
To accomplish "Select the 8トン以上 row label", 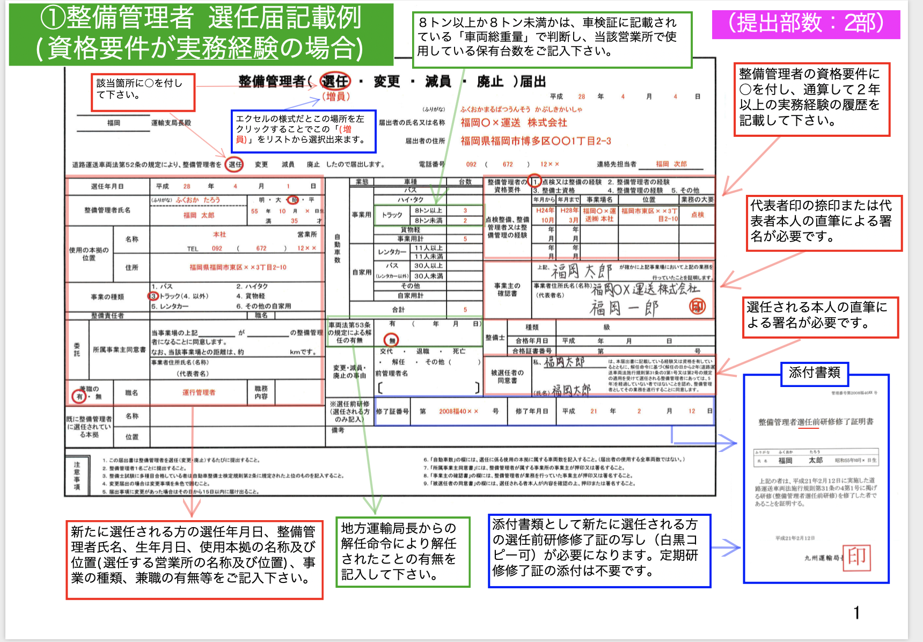I will 428,210.
